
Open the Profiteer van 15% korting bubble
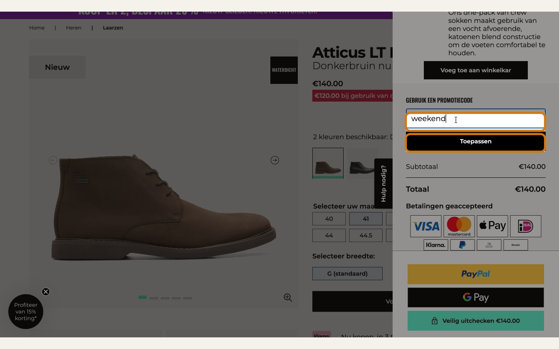[x=26, y=312]
